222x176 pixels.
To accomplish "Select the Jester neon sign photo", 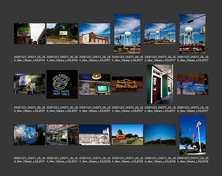I will click(30, 34).
